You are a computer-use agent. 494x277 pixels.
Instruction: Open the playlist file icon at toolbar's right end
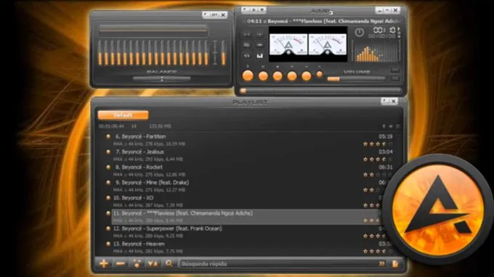[395, 263]
